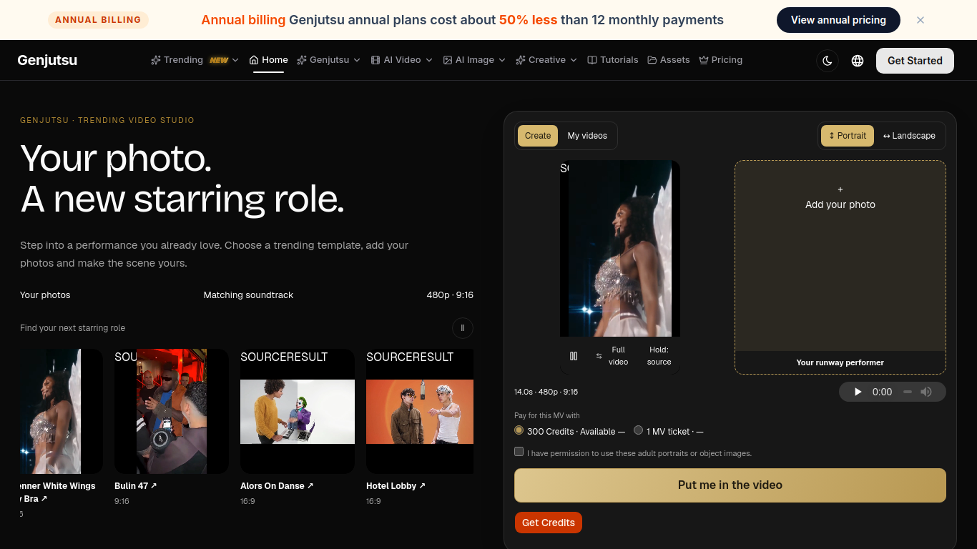Pause the preview video in the studio panel
The width and height of the screenshot is (977, 549).
pos(574,356)
